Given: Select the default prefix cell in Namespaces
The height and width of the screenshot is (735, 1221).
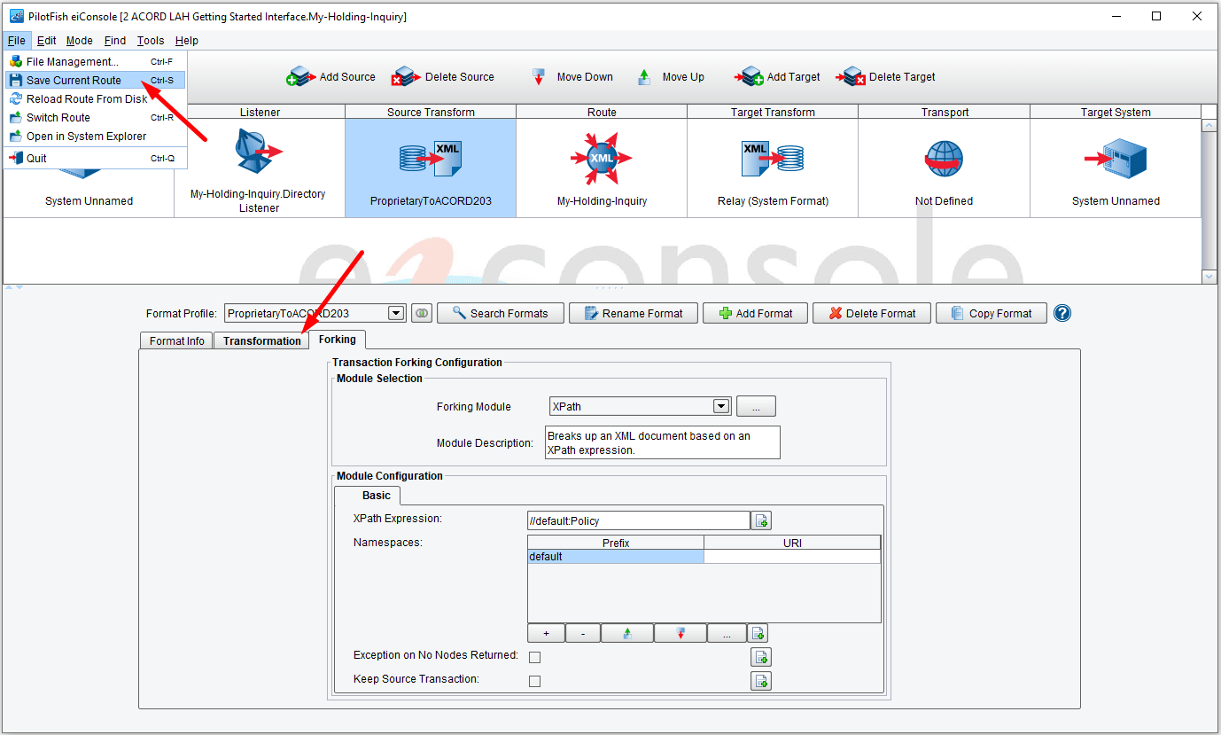Looking at the screenshot, I should 616,557.
